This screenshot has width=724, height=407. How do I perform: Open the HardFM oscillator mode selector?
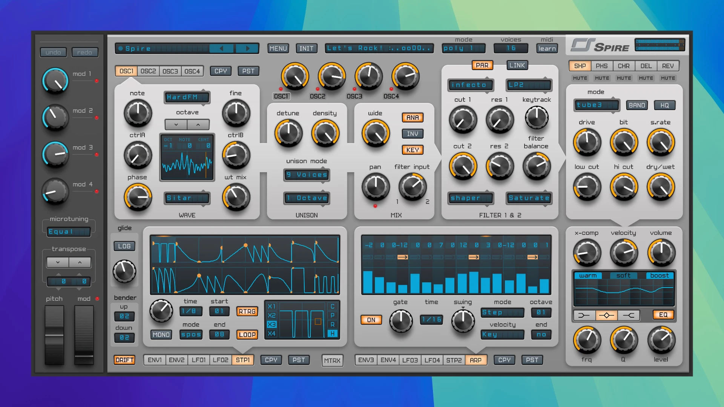tap(187, 97)
